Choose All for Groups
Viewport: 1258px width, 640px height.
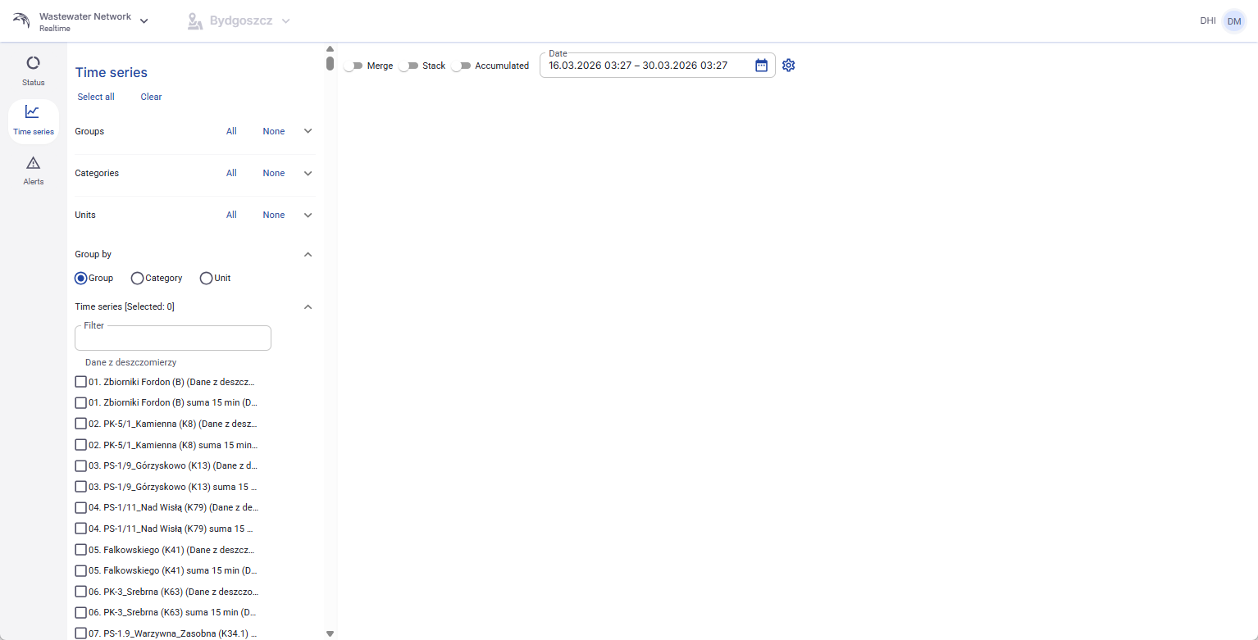point(231,131)
